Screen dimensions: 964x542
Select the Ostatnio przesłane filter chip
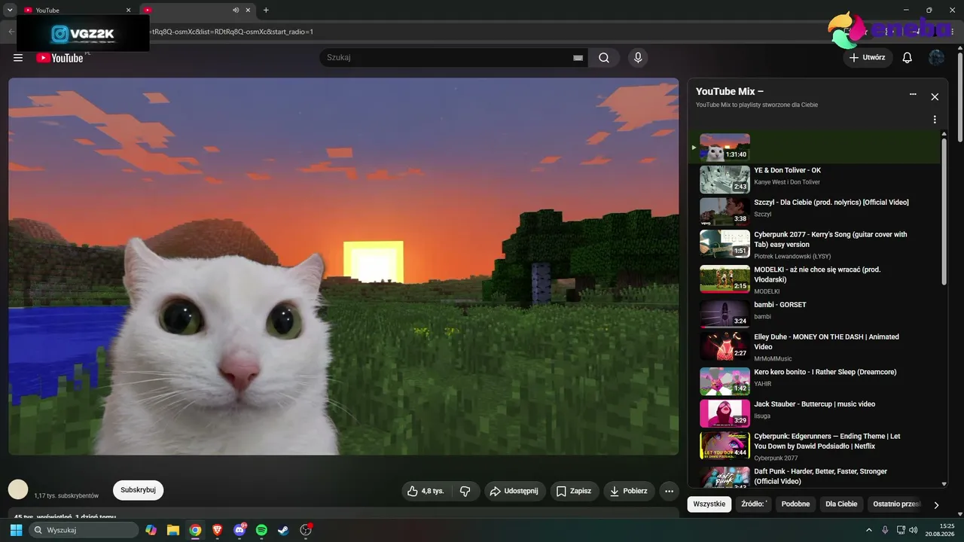896,504
